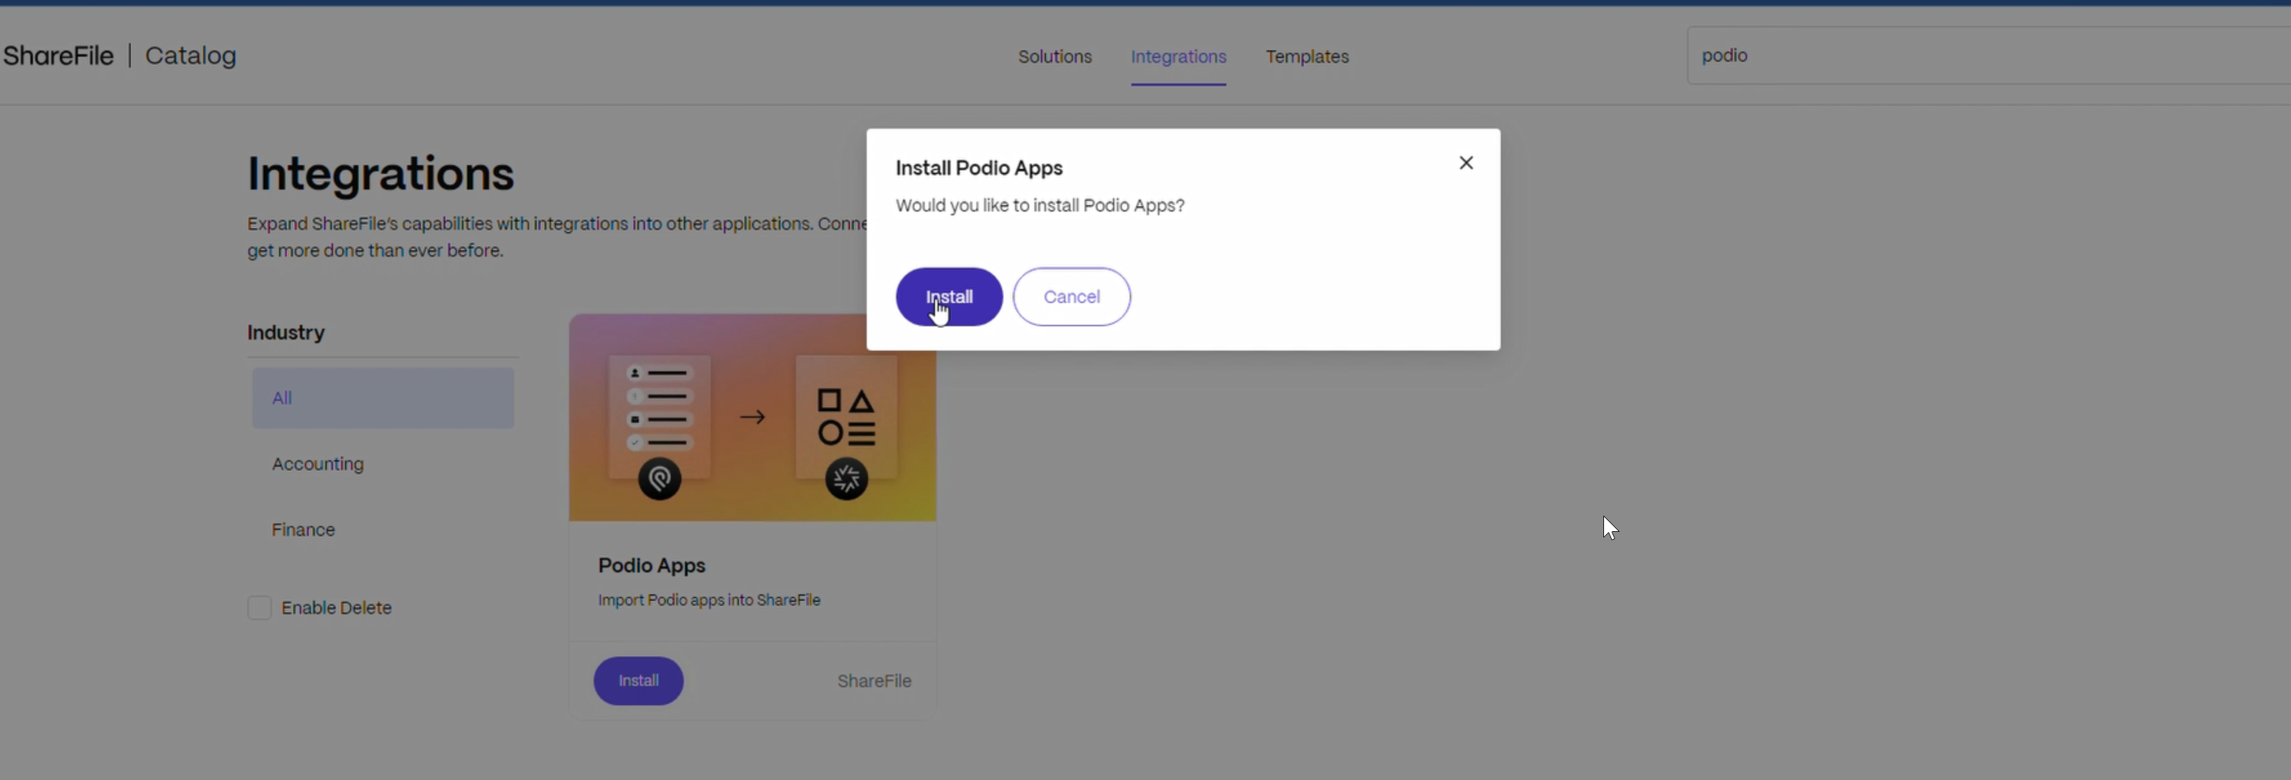Click the Catalog heading in the header
2291x780 pixels.
click(x=190, y=56)
